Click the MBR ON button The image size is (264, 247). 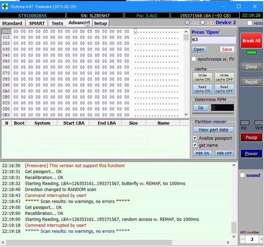pyautogui.click(x=202, y=153)
